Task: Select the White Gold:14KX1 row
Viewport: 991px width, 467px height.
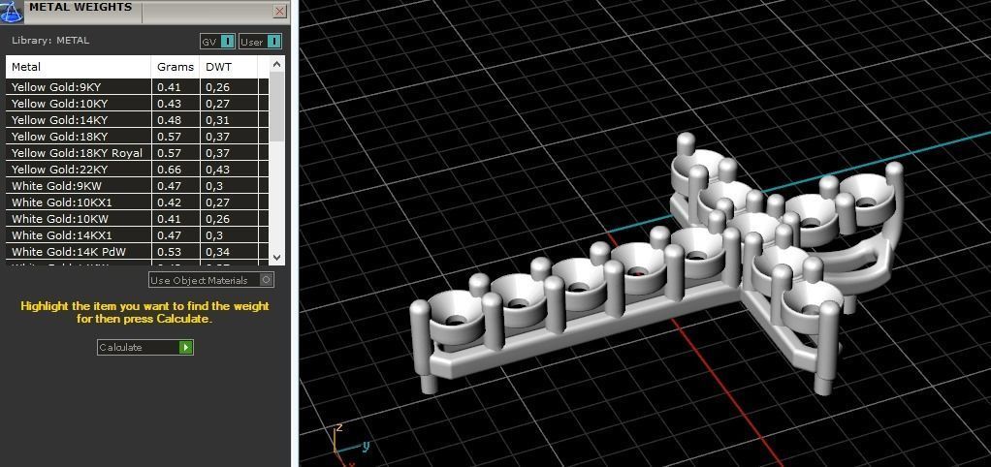Action: (x=137, y=234)
